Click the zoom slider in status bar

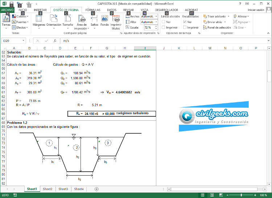point(242,195)
